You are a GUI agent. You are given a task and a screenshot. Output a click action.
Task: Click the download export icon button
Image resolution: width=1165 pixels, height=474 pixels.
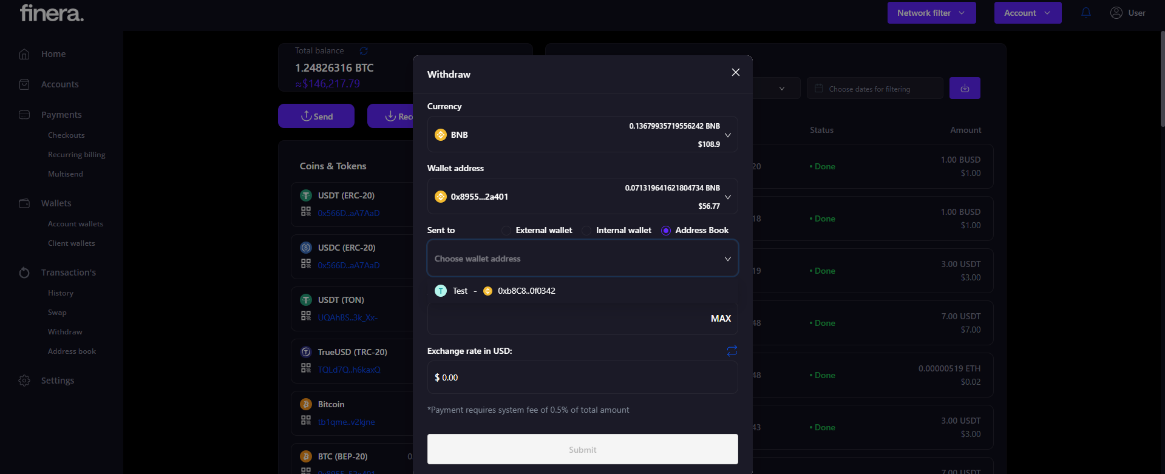point(964,89)
